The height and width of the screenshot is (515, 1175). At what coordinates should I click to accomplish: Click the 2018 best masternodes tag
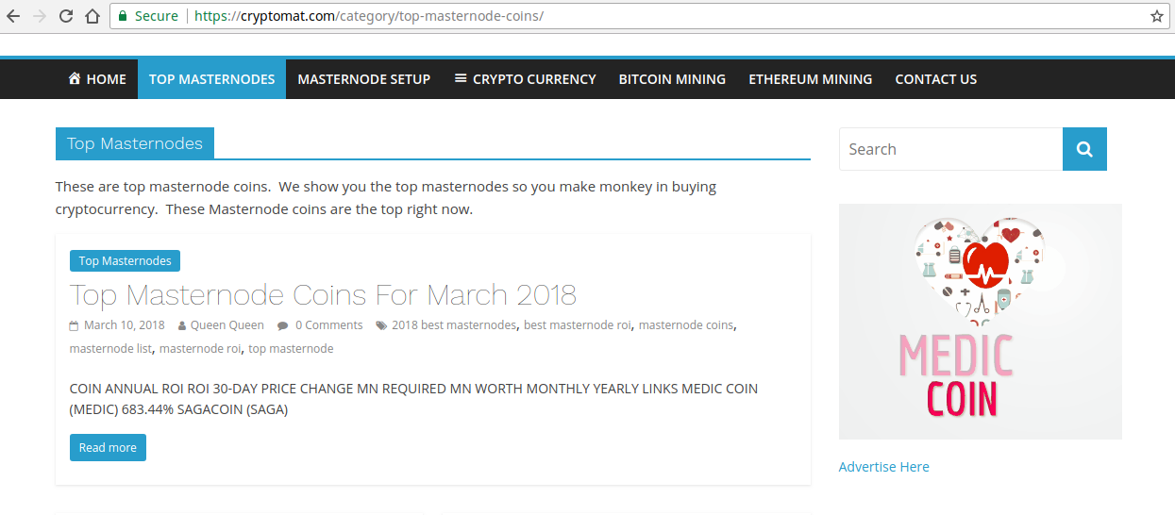tap(454, 325)
